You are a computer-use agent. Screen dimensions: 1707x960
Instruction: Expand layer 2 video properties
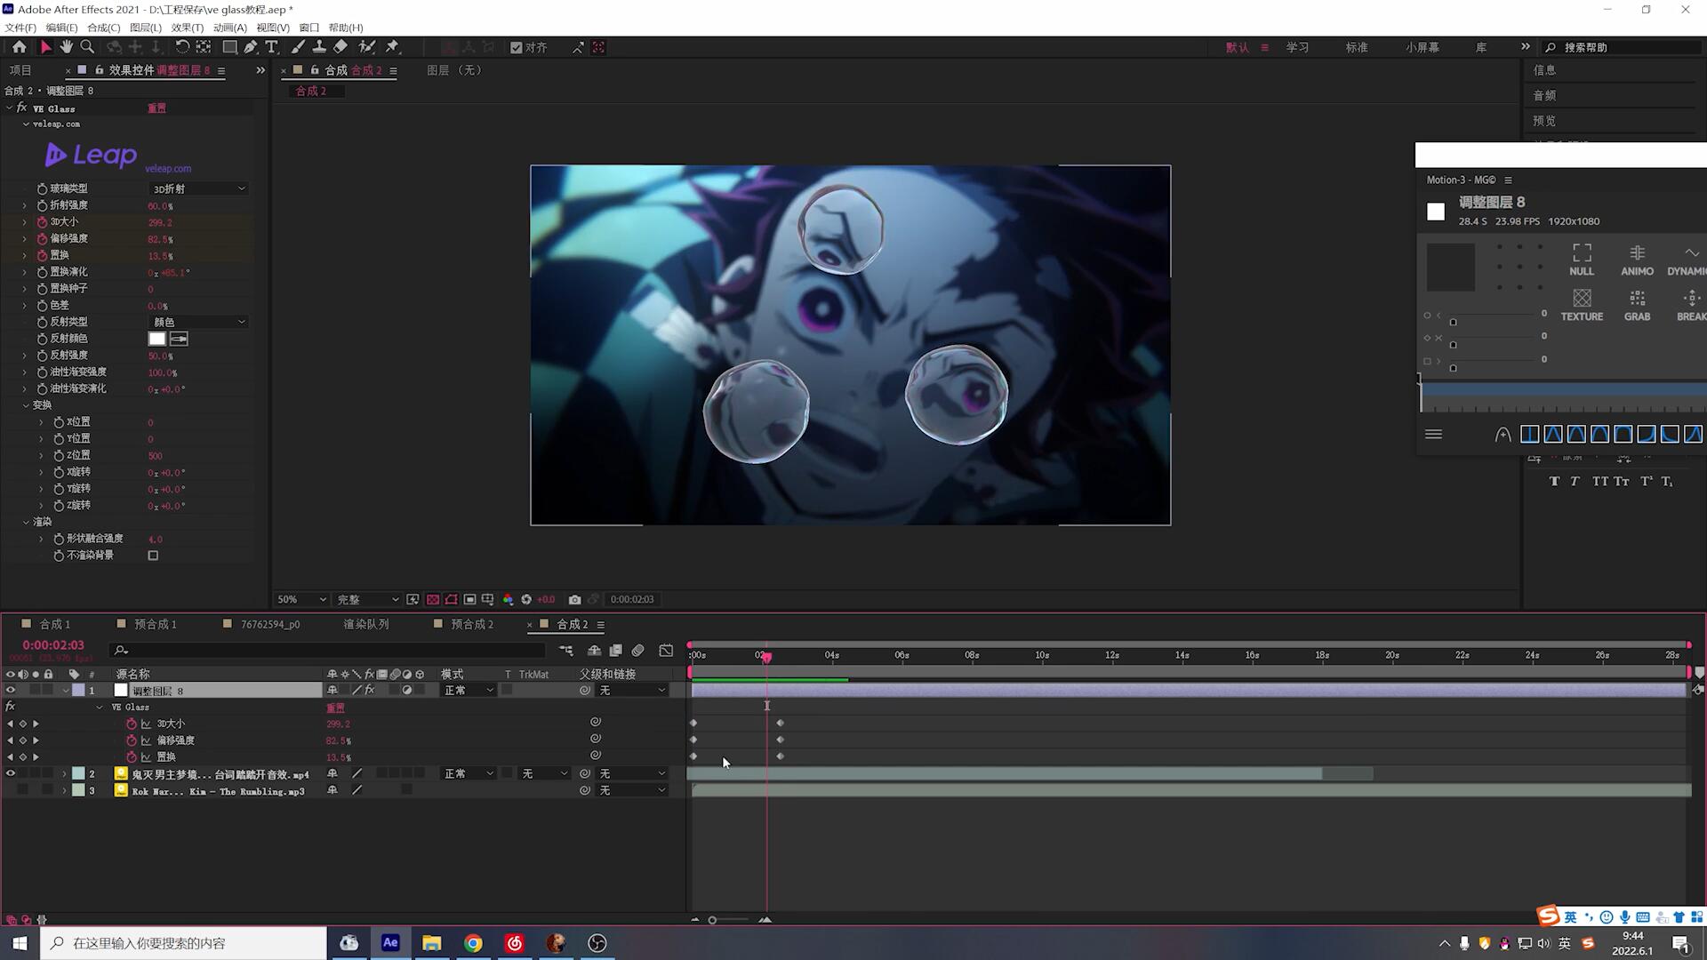64,774
